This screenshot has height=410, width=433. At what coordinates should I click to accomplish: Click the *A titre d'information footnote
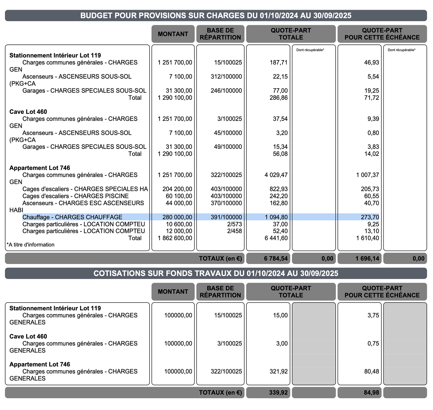[30, 245]
